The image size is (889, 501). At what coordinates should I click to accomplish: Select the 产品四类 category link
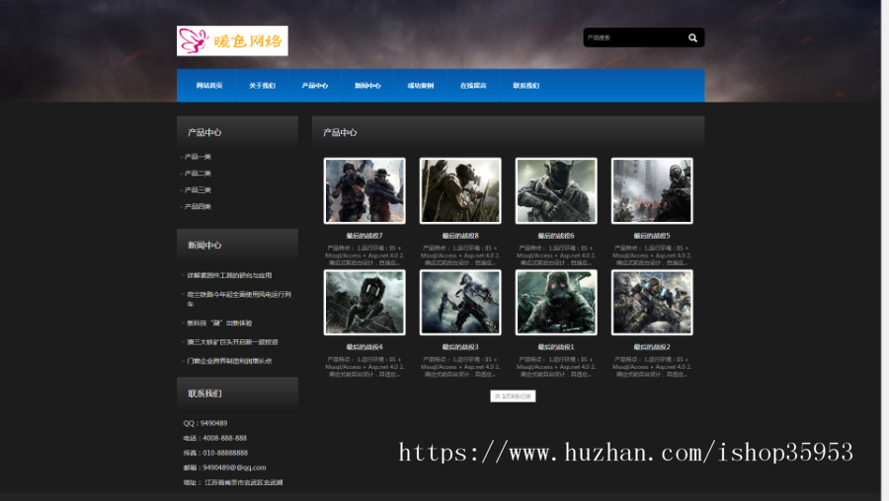point(198,207)
